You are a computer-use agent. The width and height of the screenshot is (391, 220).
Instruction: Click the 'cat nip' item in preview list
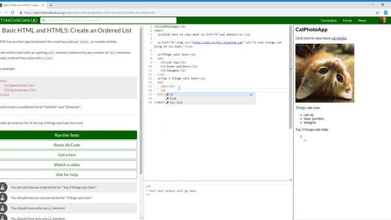click(x=309, y=115)
